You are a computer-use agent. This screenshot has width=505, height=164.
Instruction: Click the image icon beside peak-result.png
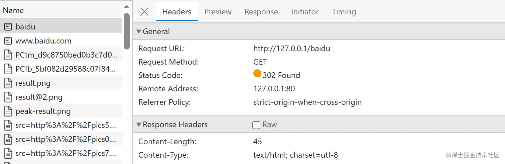tap(8, 111)
